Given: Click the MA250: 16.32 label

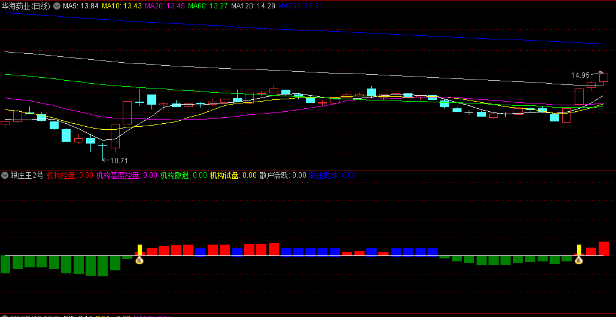Looking at the screenshot, I should [301, 6].
